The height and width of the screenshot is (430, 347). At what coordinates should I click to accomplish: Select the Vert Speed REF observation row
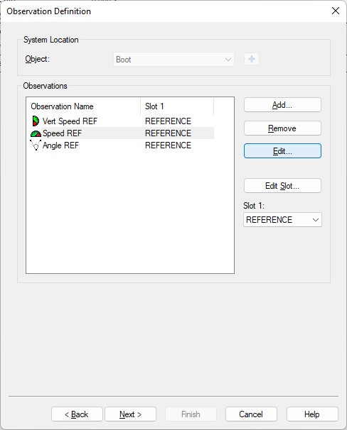click(x=122, y=121)
